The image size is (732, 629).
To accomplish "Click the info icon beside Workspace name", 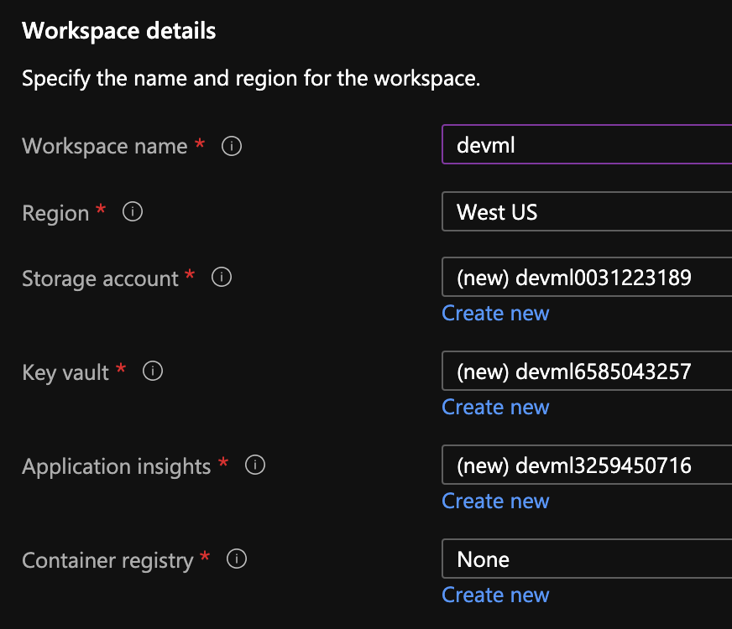I will [231, 145].
